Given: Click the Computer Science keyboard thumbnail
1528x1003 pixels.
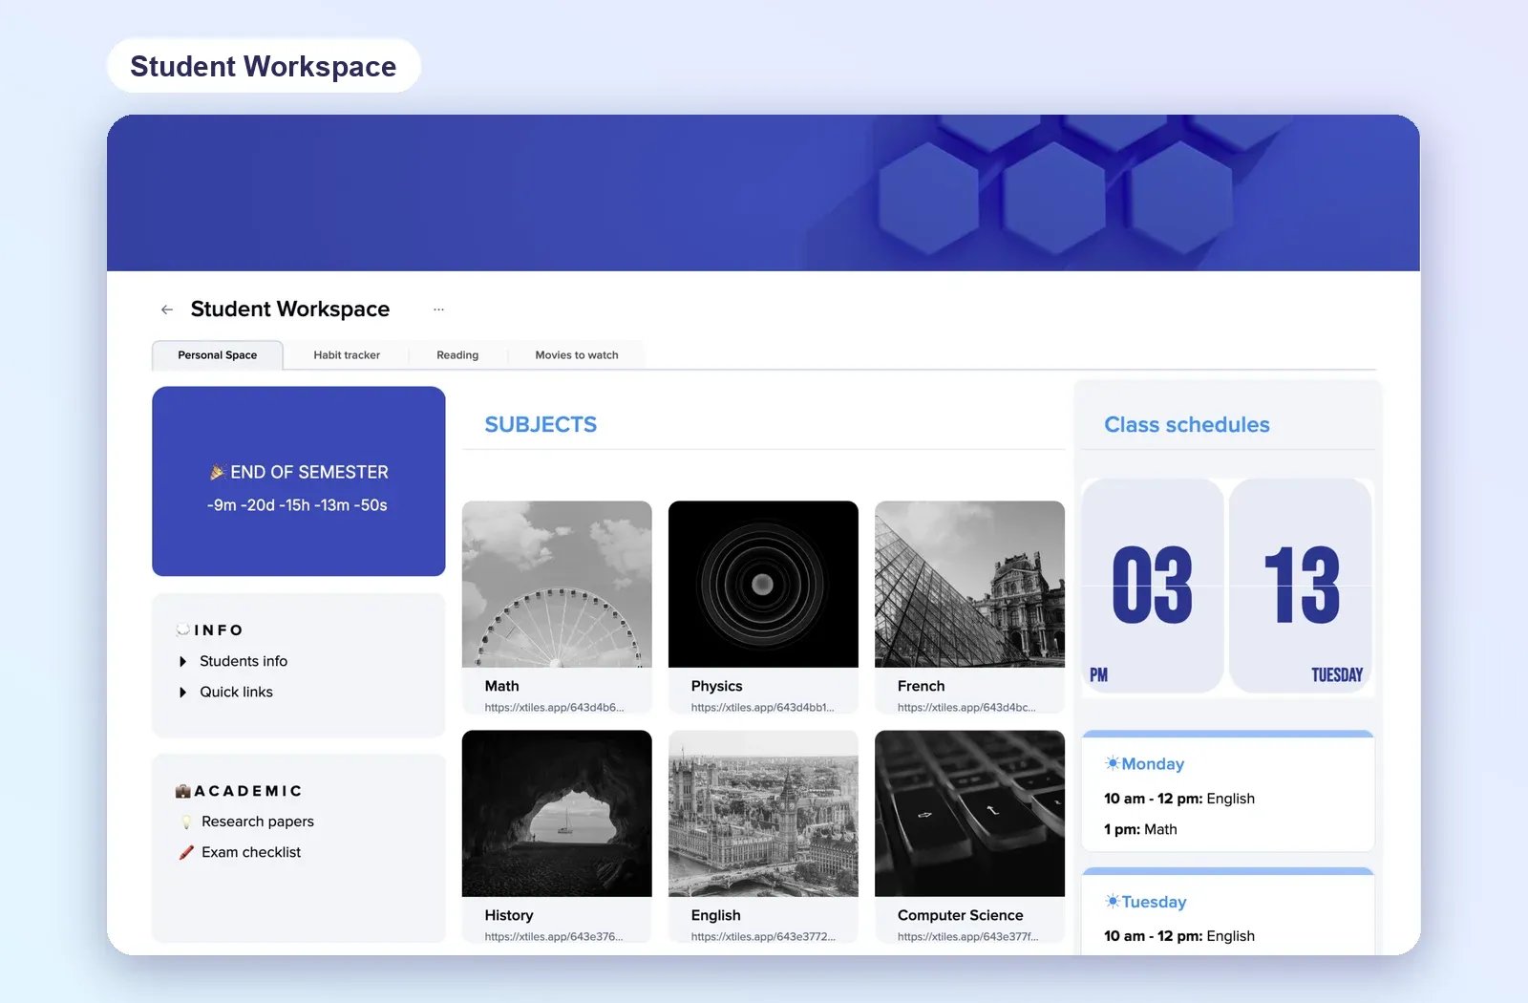Looking at the screenshot, I should [969, 813].
